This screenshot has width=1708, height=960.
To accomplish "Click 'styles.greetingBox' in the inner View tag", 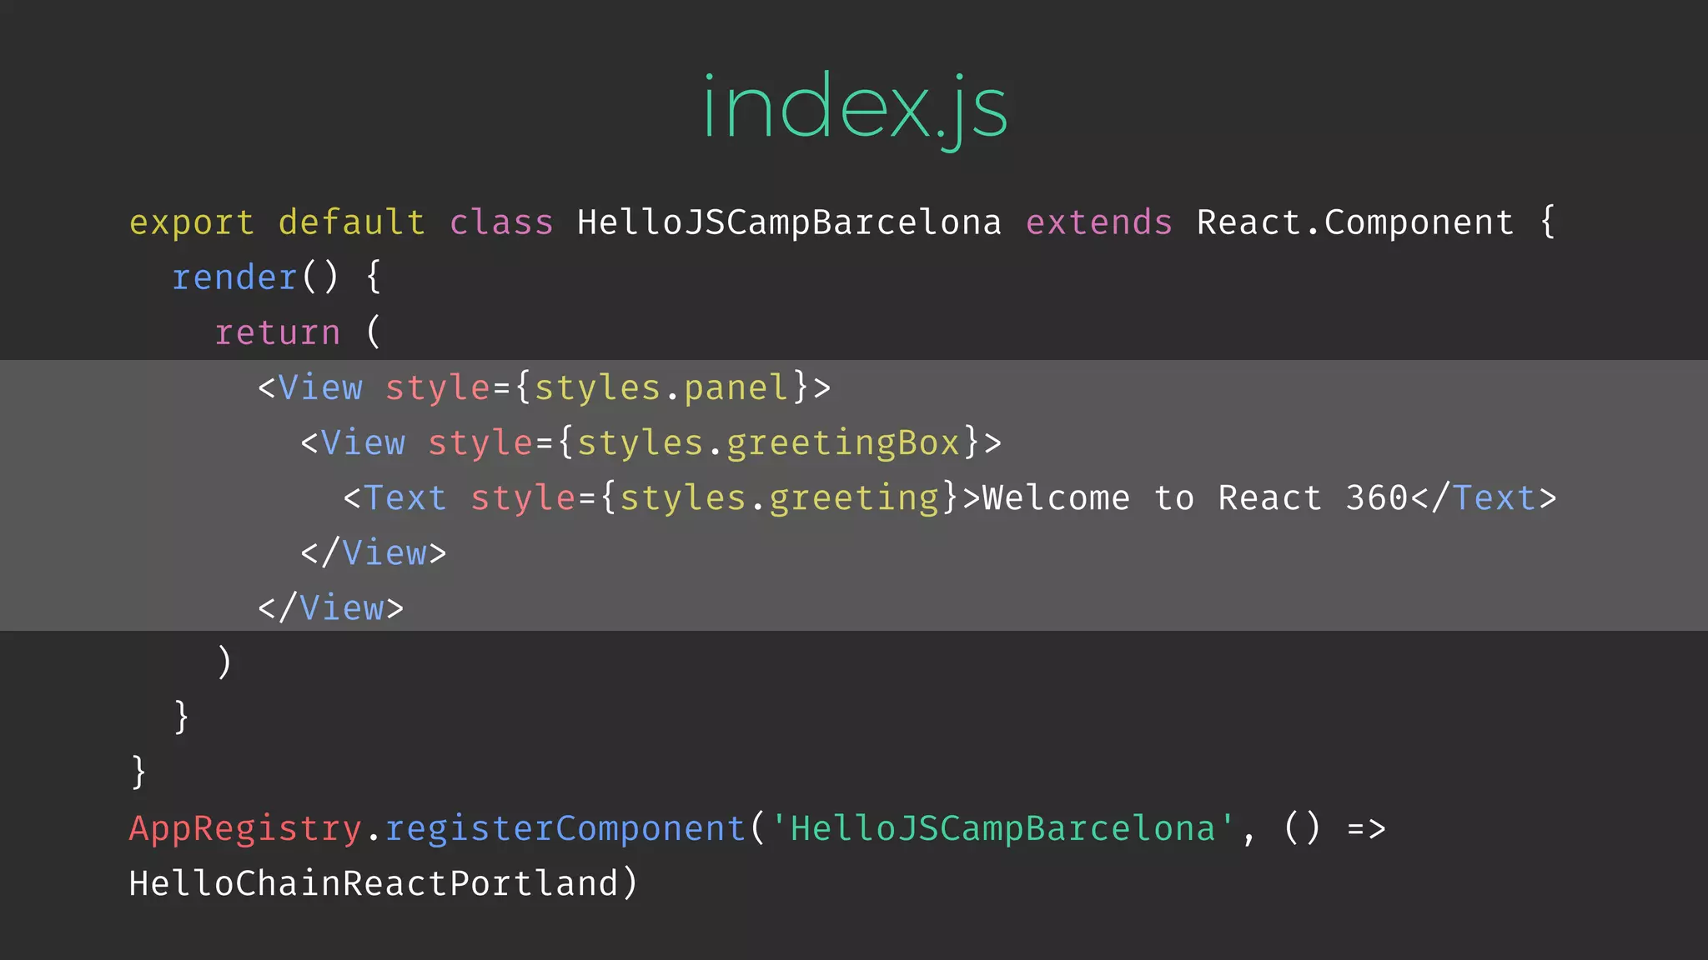I will point(768,442).
